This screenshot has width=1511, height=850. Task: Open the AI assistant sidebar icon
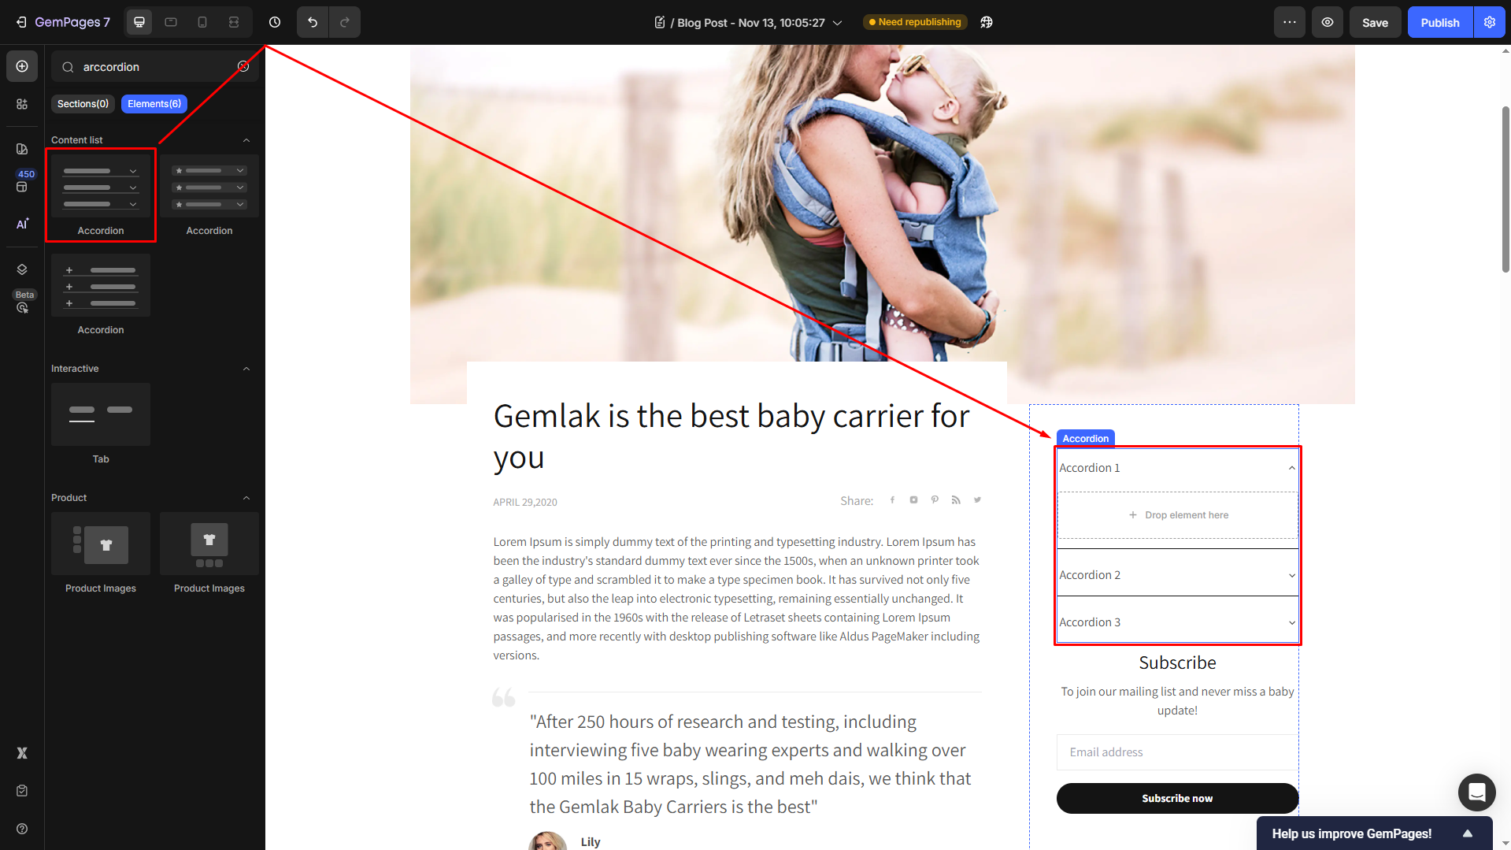point(22,224)
